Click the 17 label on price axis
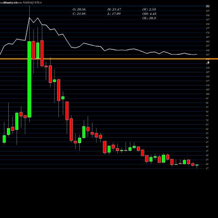 [208, 168]
